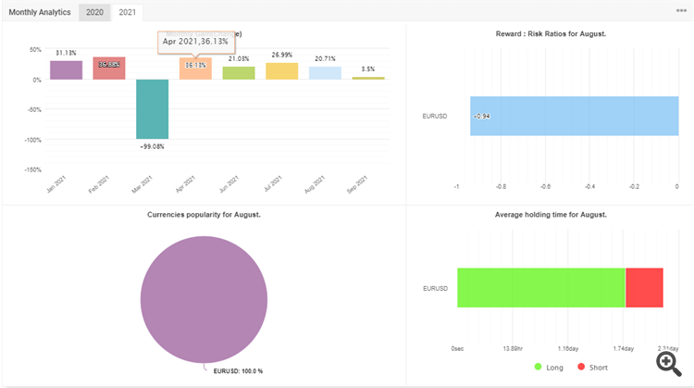The height and width of the screenshot is (388, 694).
Task: Click the purple EURUSD pie chart
Action: pyautogui.click(x=204, y=299)
